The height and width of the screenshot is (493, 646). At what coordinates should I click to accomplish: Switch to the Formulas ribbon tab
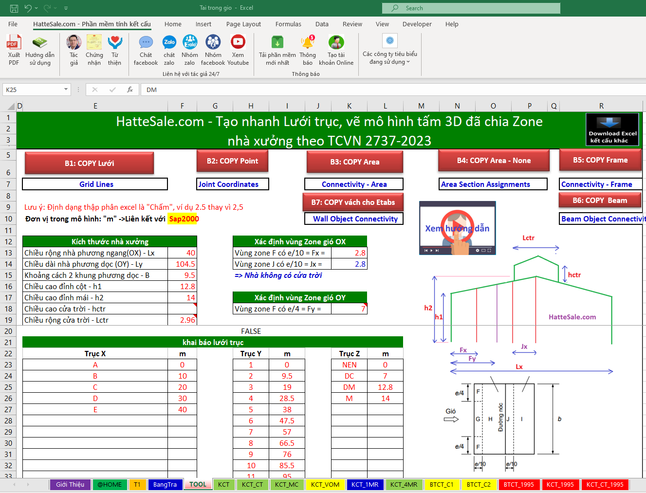point(288,24)
